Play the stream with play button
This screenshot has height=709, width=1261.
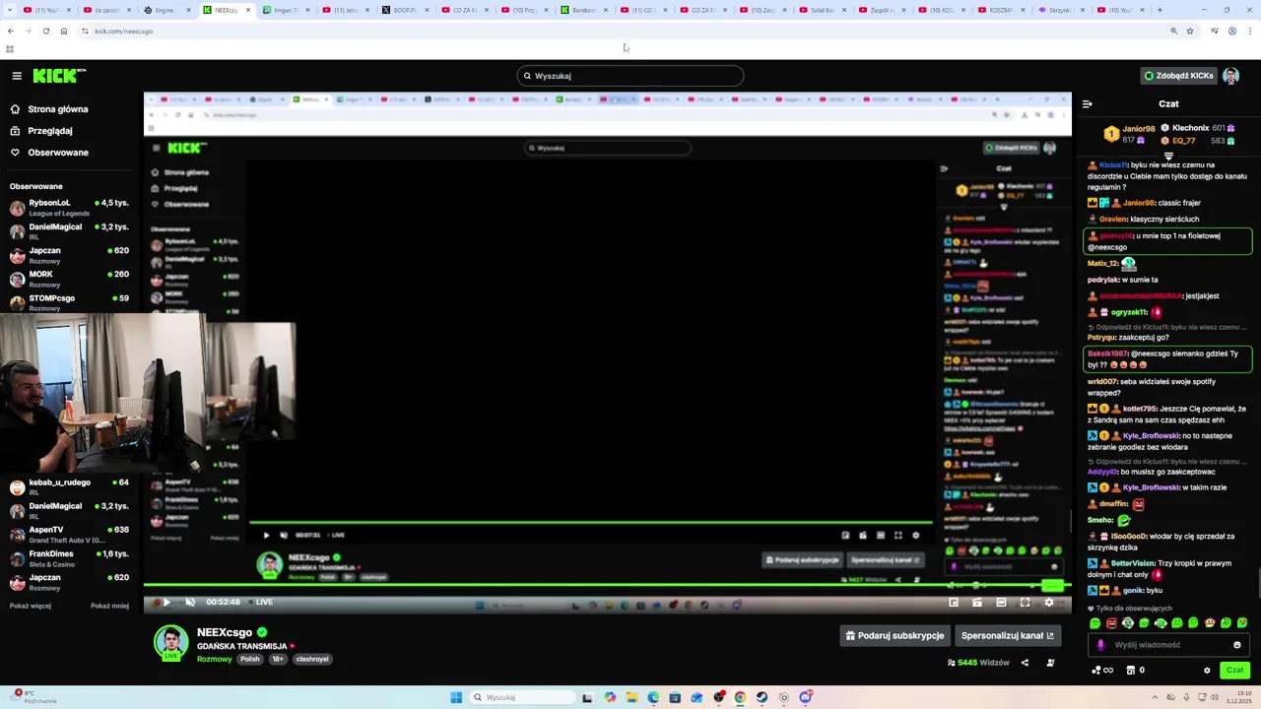166,603
